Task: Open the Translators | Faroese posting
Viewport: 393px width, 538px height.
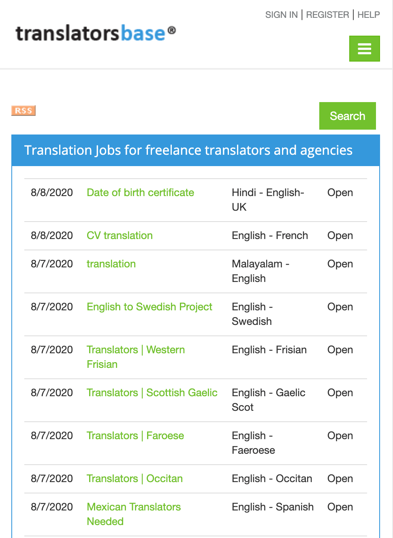Action: click(x=135, y=436)
